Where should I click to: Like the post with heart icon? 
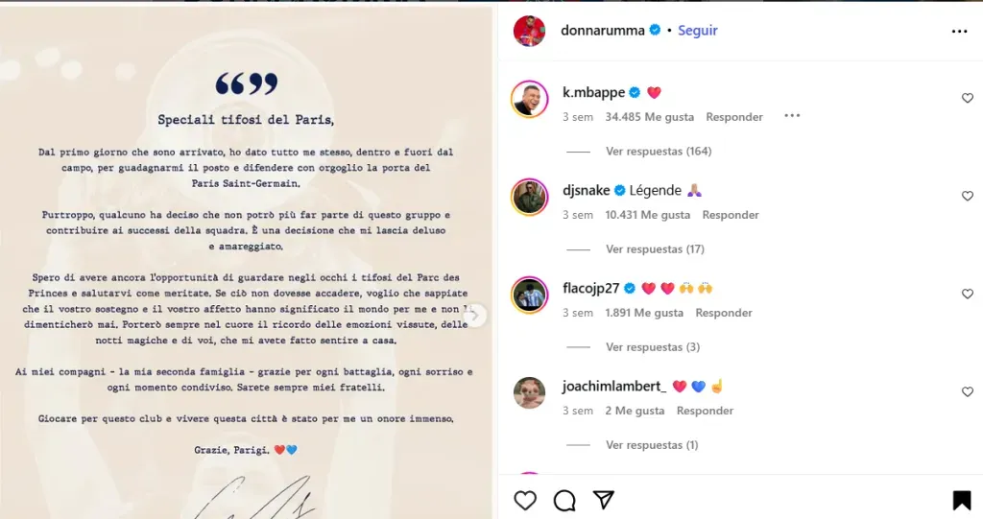(x=525, y=500)
